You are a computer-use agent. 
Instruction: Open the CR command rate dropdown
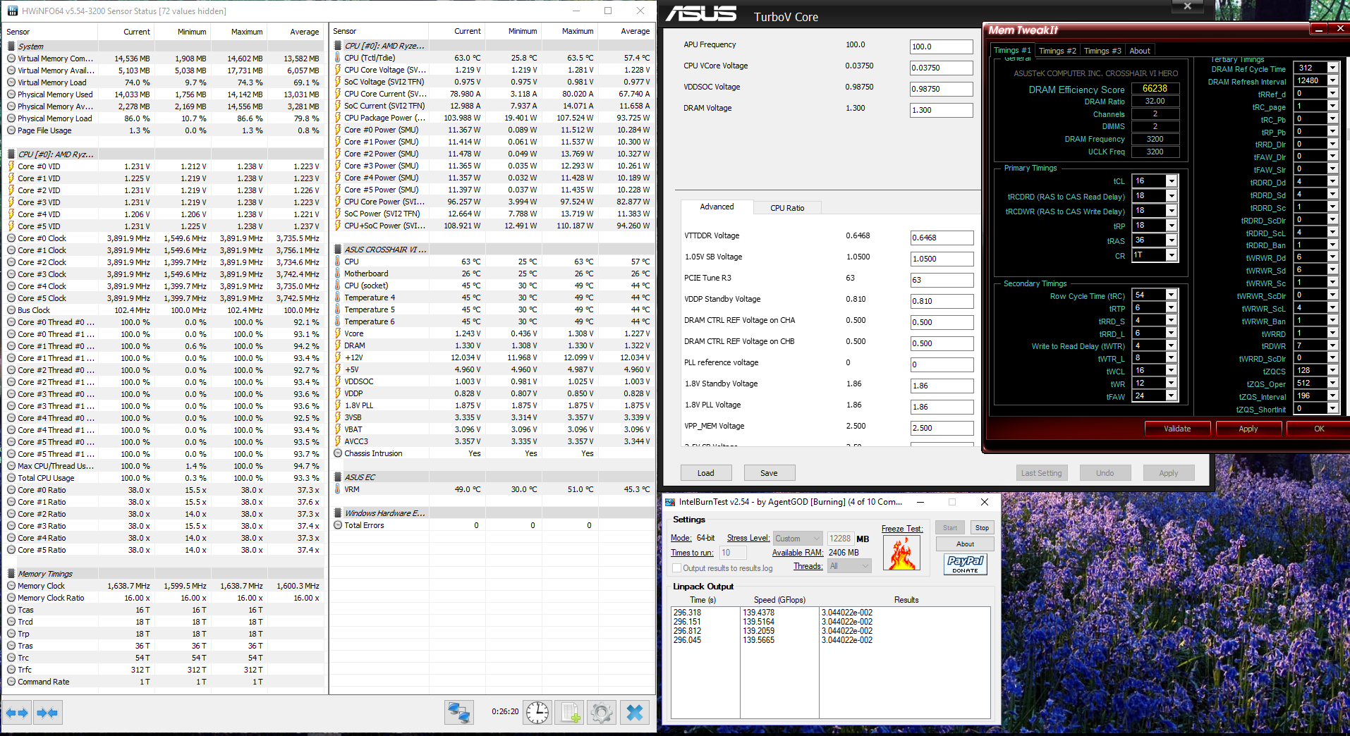tap(1172, 255)
